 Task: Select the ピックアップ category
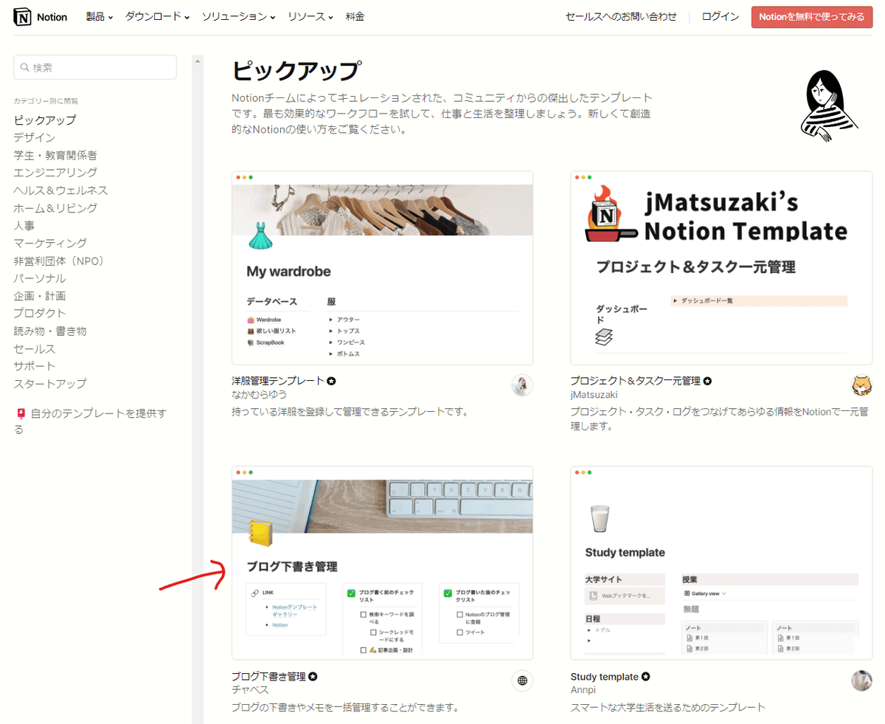(45, 120)
